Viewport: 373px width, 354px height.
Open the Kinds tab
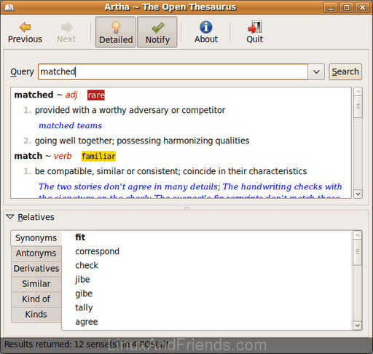click(36, 315)
